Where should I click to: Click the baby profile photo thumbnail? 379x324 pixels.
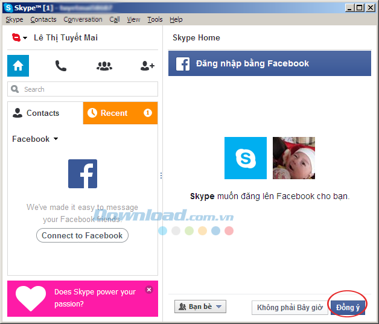coord(294,158)
